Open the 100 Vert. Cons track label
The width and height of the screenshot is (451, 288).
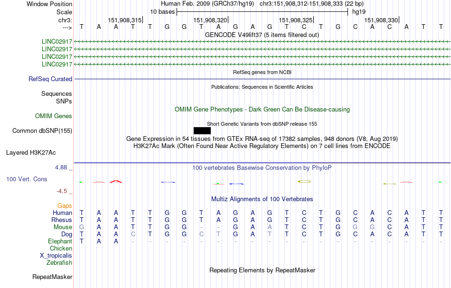pyautogui.click(x=27, y=179)
